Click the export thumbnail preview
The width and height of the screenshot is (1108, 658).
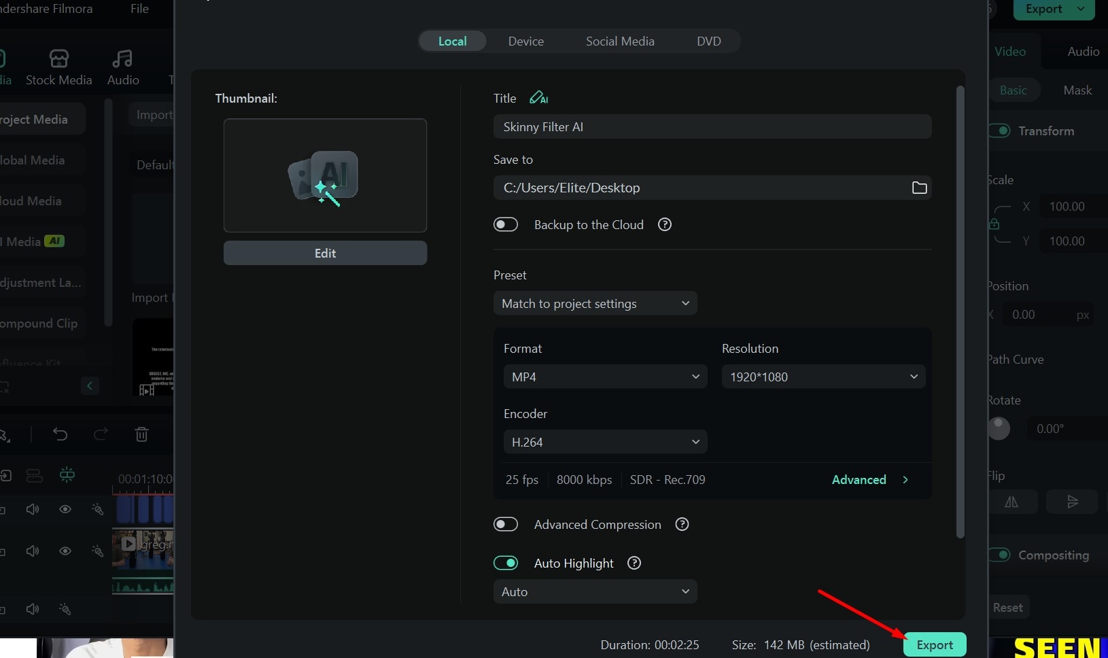325,175
